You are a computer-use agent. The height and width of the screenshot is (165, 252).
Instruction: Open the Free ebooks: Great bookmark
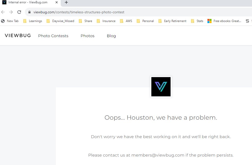coord(227,21)
